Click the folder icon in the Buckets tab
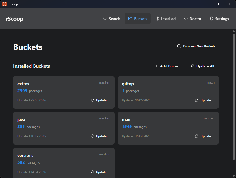The image size is (236, 178). [130, 18]
